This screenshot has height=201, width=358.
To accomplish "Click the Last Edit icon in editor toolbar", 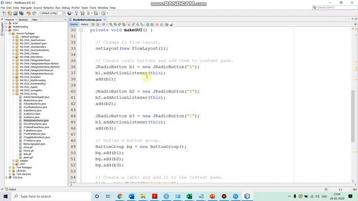I will click(93, 25).
